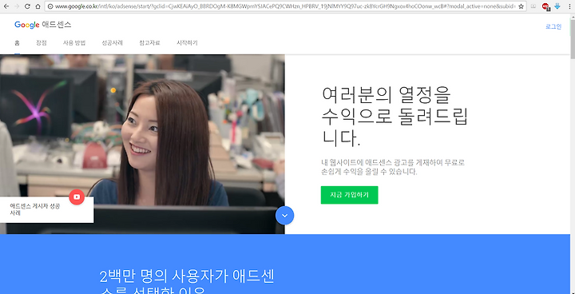Image resolution: width=575 pixels, height=294 pixels.
Task: Play the red YouTube video button
Action: coord(77,197)
